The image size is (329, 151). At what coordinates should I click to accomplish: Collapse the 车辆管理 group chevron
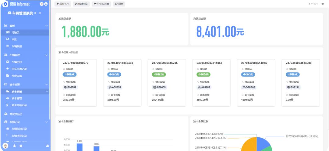coord(47,55)
